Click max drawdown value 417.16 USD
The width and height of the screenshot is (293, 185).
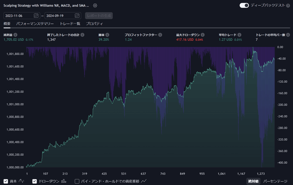pos(185,40)
